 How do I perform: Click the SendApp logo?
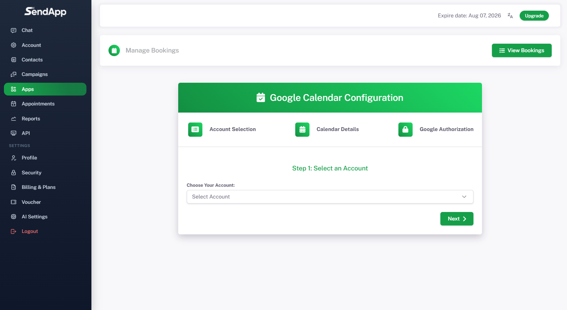[45, 12]
